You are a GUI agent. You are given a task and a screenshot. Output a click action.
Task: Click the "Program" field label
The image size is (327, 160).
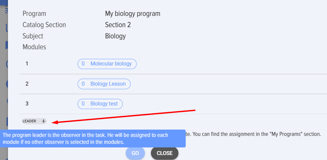coord(34,14)
